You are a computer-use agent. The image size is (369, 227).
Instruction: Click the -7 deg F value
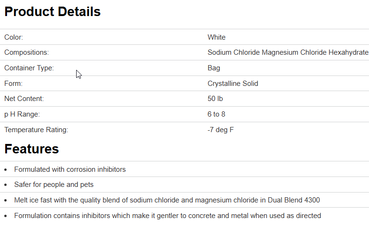220,130
